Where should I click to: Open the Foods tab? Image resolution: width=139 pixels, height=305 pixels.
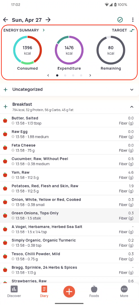pyautogui.click(x=94, y=291)
